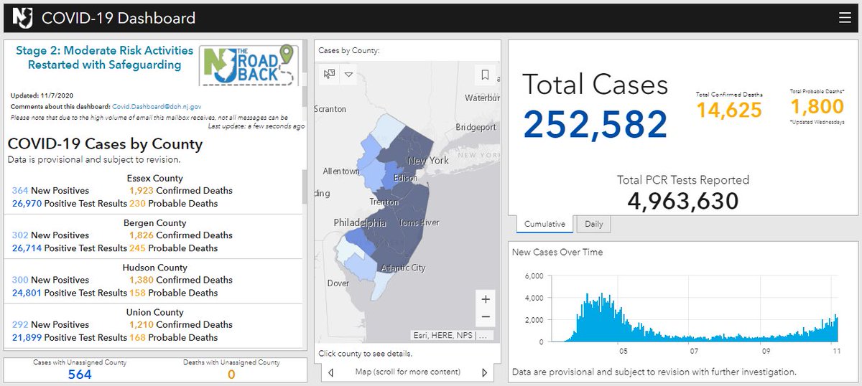The height and width of the screenshot is (386, 862).
Task: Click Hudson 300 New Positives
Action: coord(50,280)
